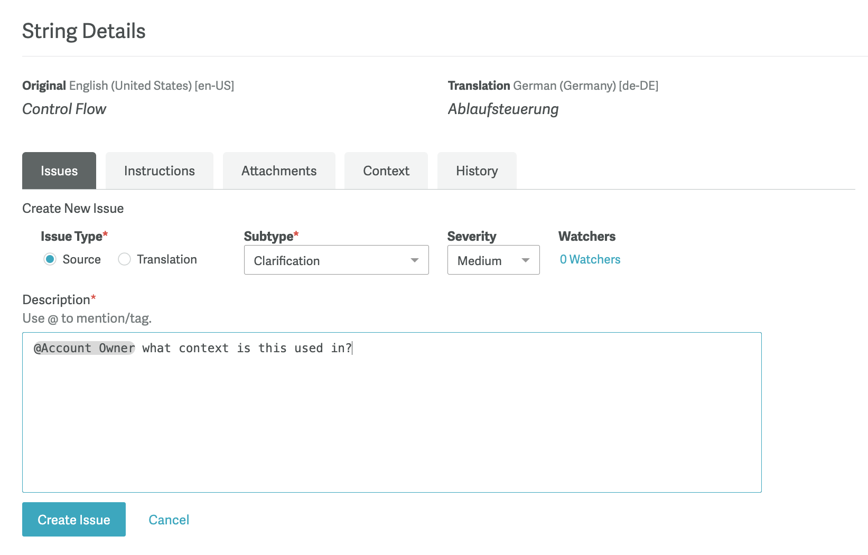This screenshot has width=868, height=555.
Task: View the History tab
Action: click(x=477, y=171)
